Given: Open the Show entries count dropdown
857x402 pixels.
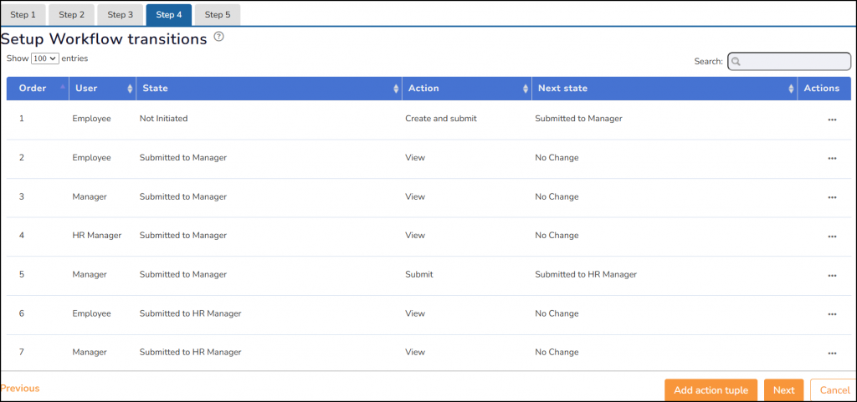Looking at the screenshot, I should (44, 59).
